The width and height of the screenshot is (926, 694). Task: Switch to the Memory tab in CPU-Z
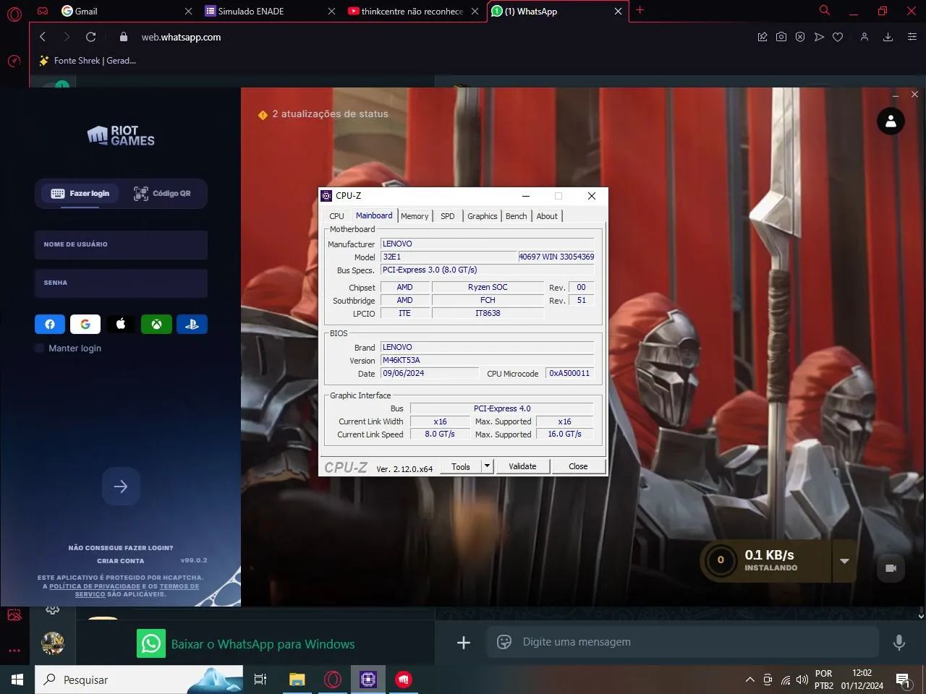click(415, 215)
